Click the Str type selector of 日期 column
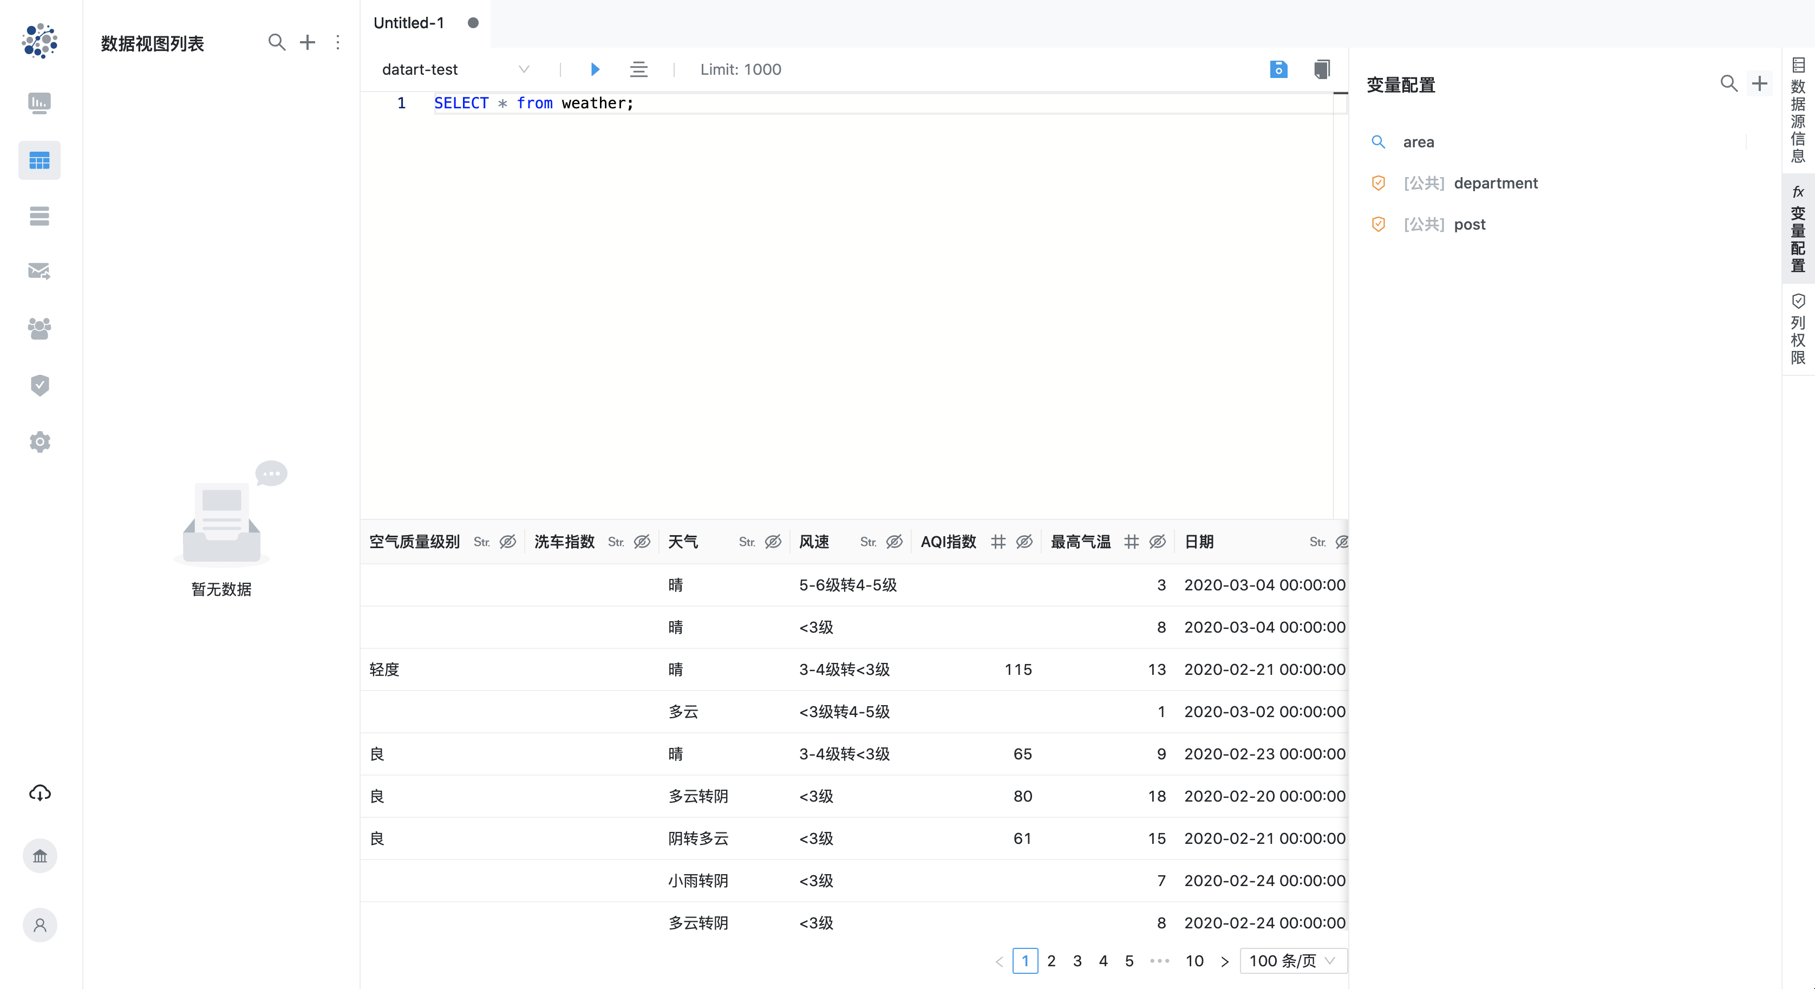This screenshot has width=1815, height=989. 1317,542
